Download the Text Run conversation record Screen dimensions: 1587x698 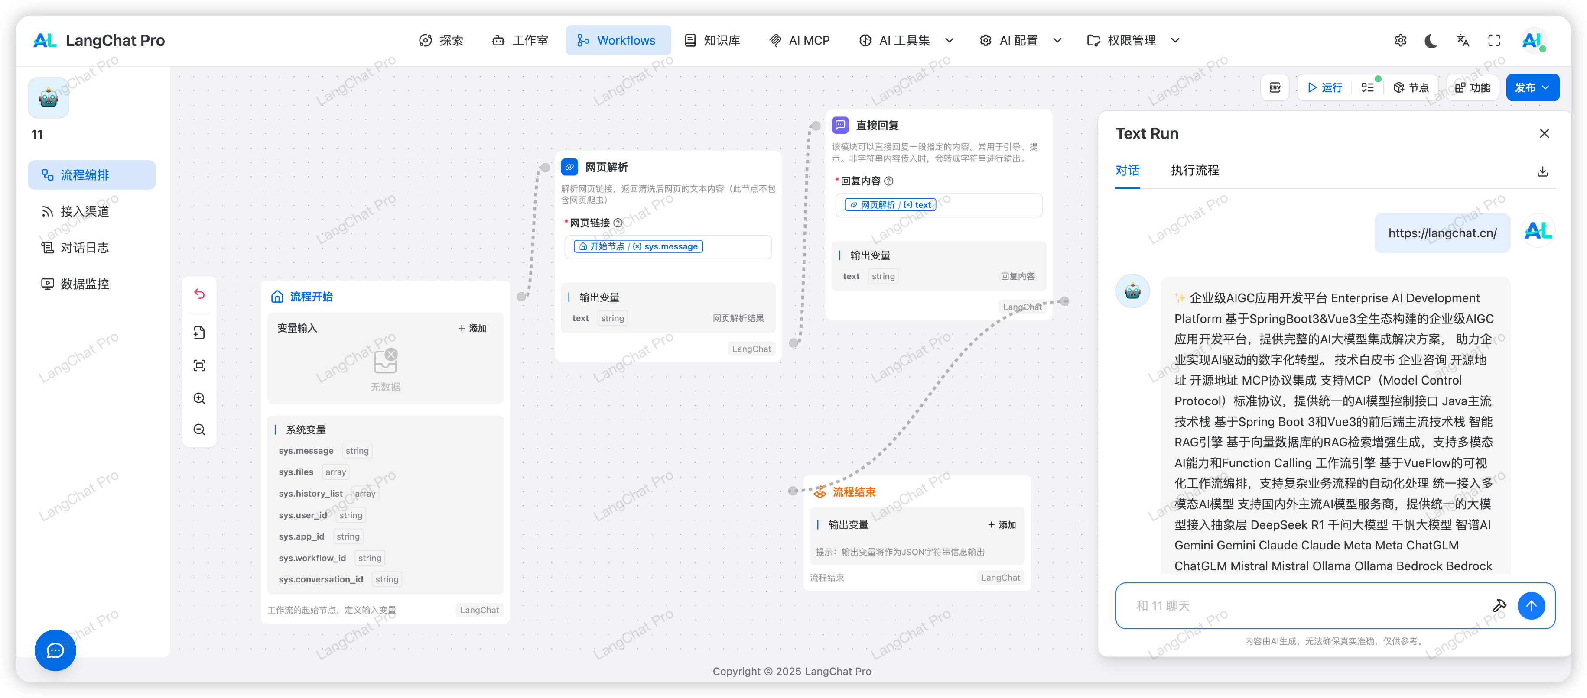coord(1543,171)
